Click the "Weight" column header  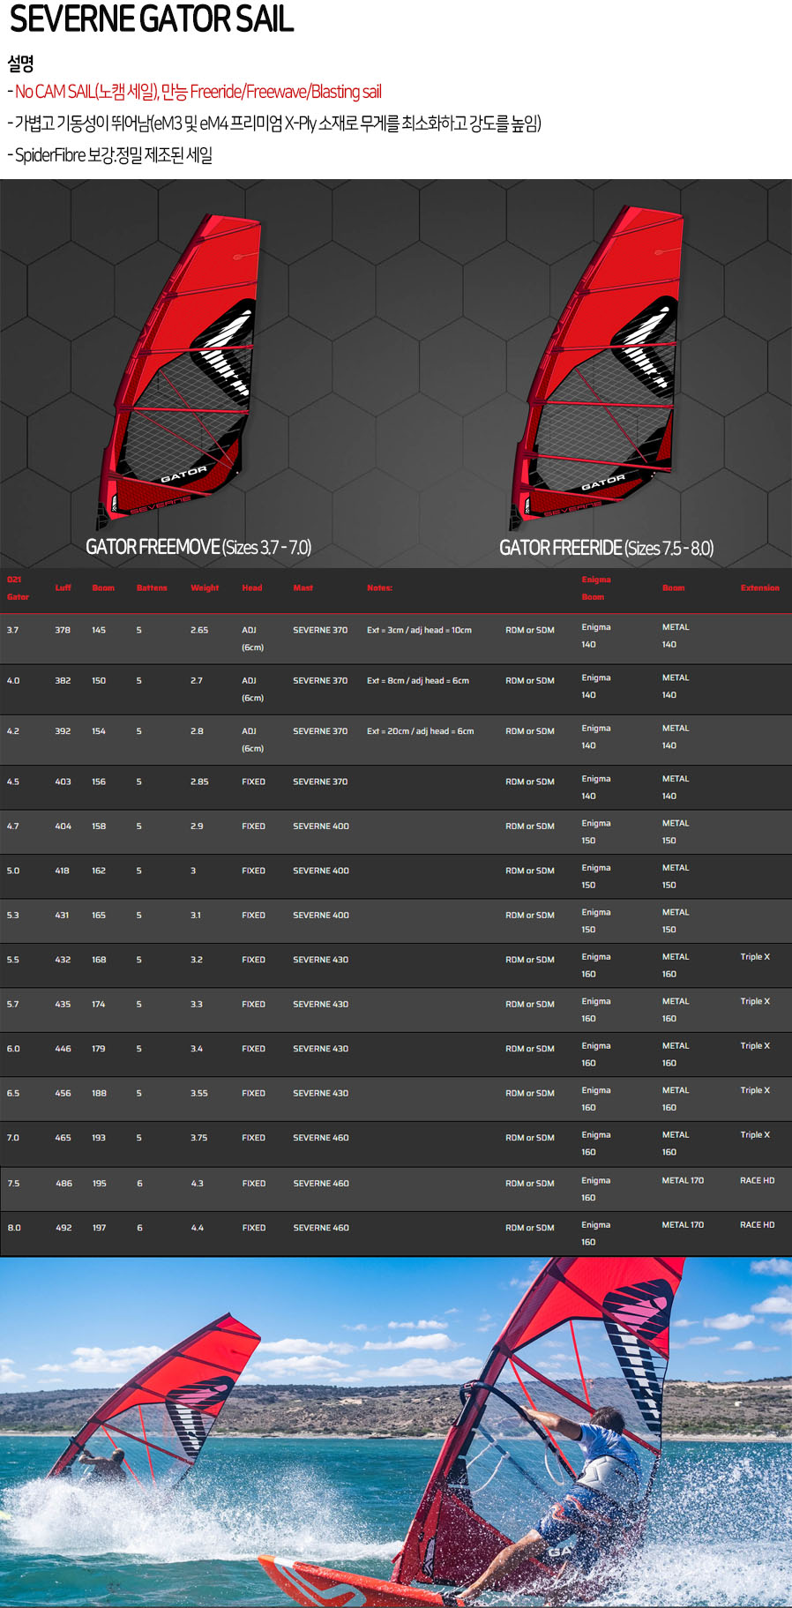[205, 587]
